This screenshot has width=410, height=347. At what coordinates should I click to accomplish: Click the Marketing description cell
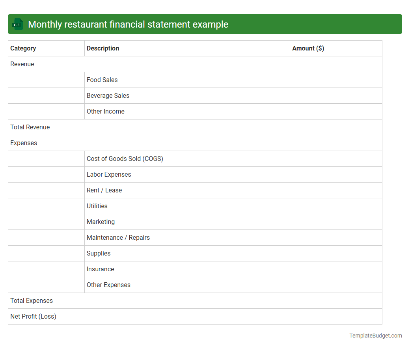click(x=101, y=222)
